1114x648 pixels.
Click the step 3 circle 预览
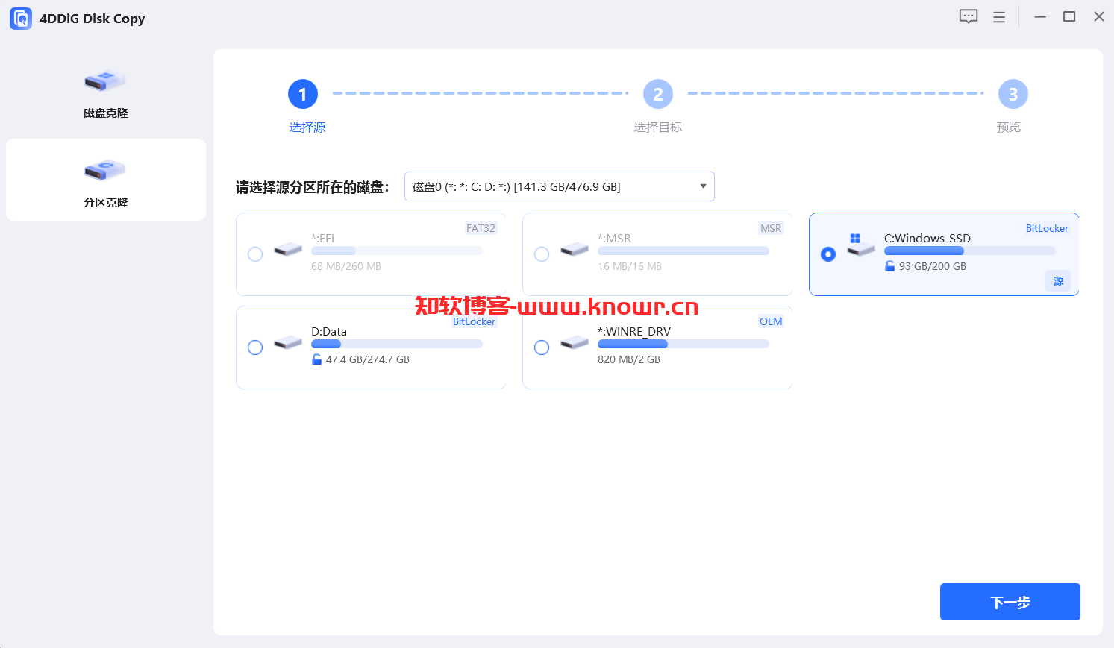(x=1013, y=94)
